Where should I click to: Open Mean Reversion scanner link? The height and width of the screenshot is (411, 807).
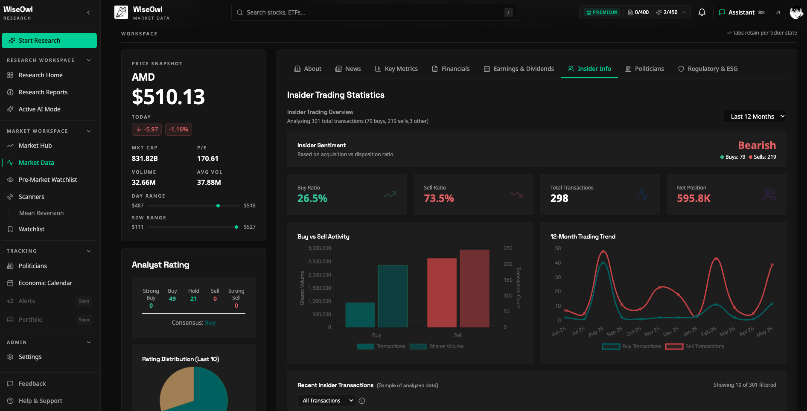41,213
